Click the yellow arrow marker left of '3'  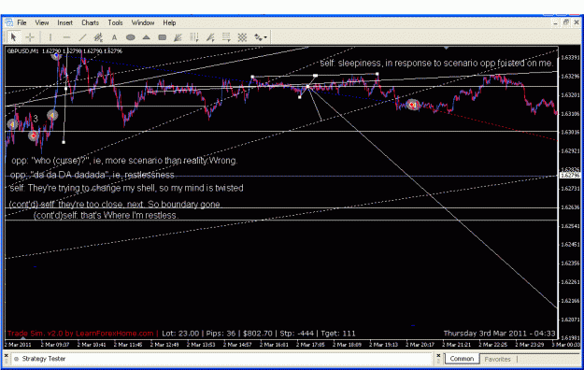(12, 123)
